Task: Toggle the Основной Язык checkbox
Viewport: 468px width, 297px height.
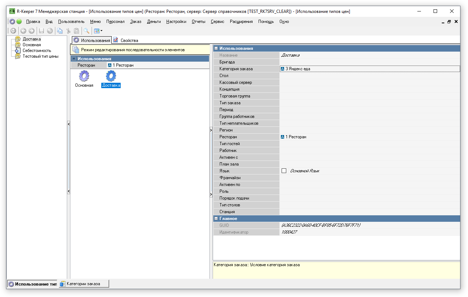Action: coord(284,171)
